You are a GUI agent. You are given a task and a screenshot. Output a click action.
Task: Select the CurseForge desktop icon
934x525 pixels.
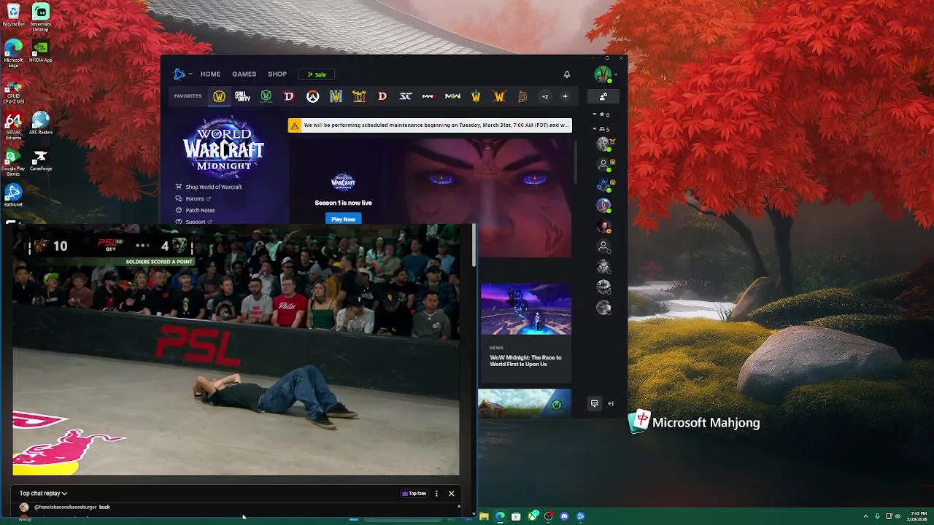[x=40, y=160]
